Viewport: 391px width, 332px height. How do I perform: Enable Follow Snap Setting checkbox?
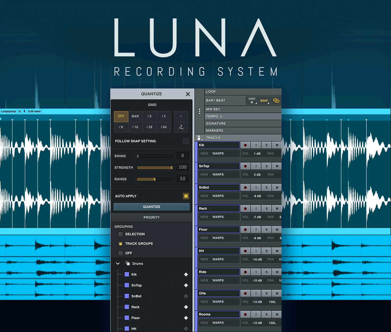[186, 141]
